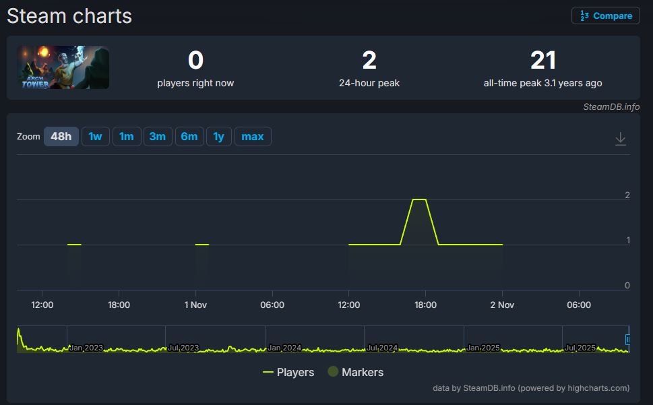Toggle the Players series in legend
This screenshot has width=653, height=405.
pos(288,372)
